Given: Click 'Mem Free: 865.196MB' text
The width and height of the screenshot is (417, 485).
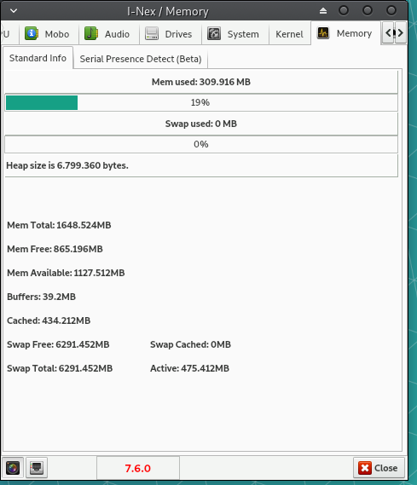Looking at the screenshot, I should coord(55,249).
